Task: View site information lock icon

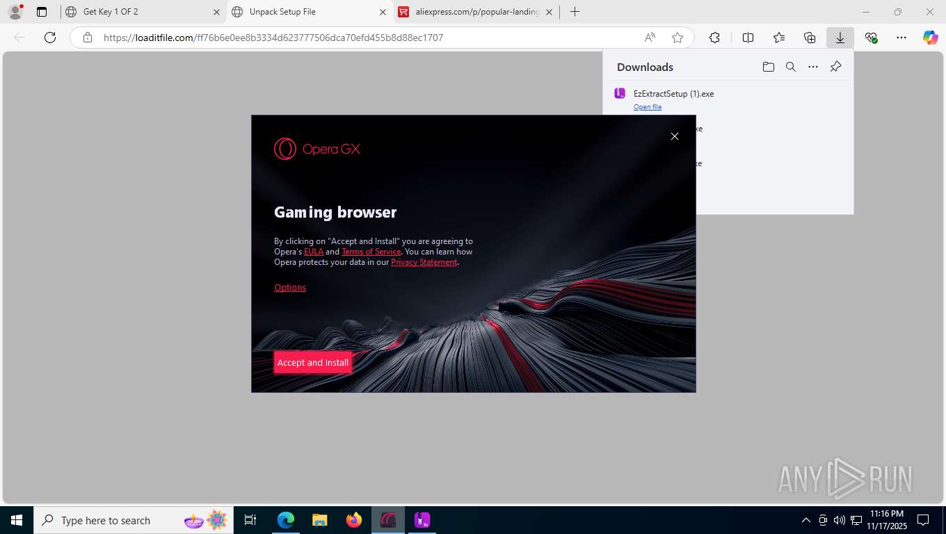Action: click(x=88, y=38)
